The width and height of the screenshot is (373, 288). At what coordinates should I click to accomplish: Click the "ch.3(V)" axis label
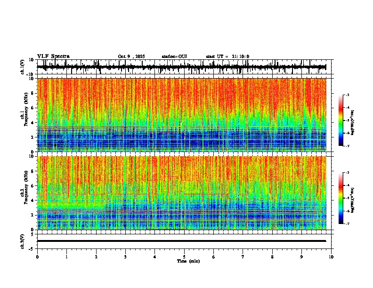[x=23, y=241]
